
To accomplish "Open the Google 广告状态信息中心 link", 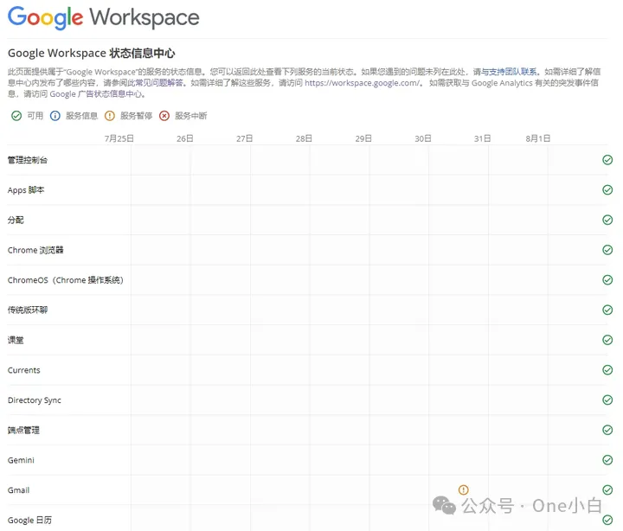I will point(95,94).
